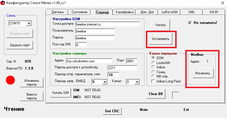Select the GSM transmission channel

coord(153,58)
